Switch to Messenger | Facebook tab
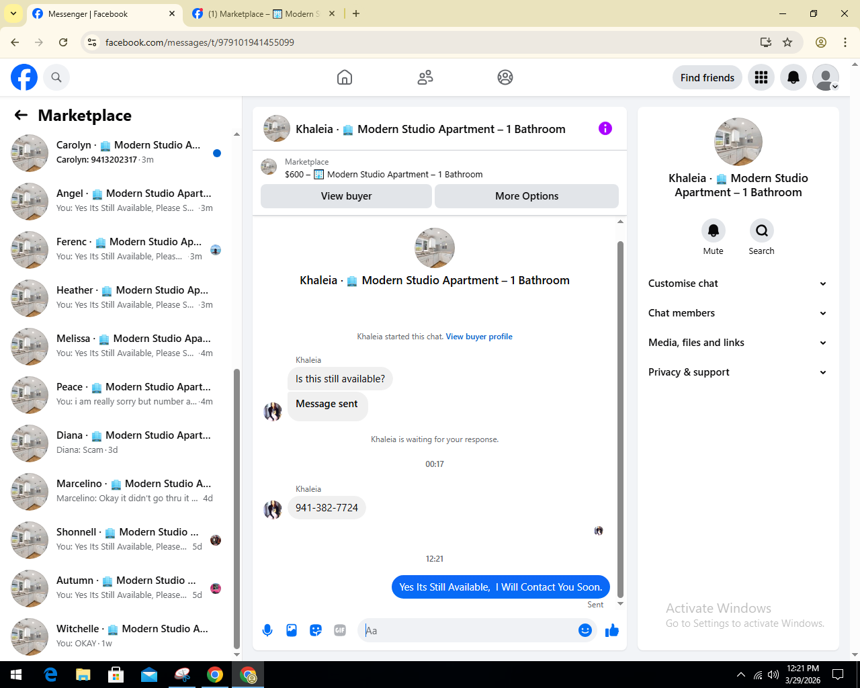The width and height of the screenshot is (860, 688). pyautogui.click(x=103, y=13)
